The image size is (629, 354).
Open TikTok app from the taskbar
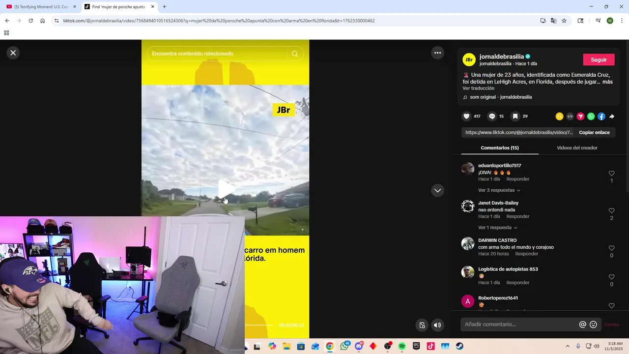click(430, 346)
